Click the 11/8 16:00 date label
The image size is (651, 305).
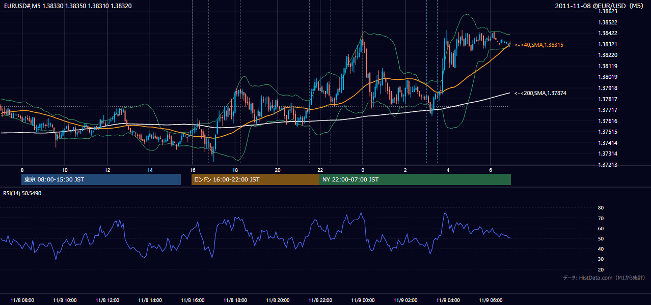click(192, 300)
